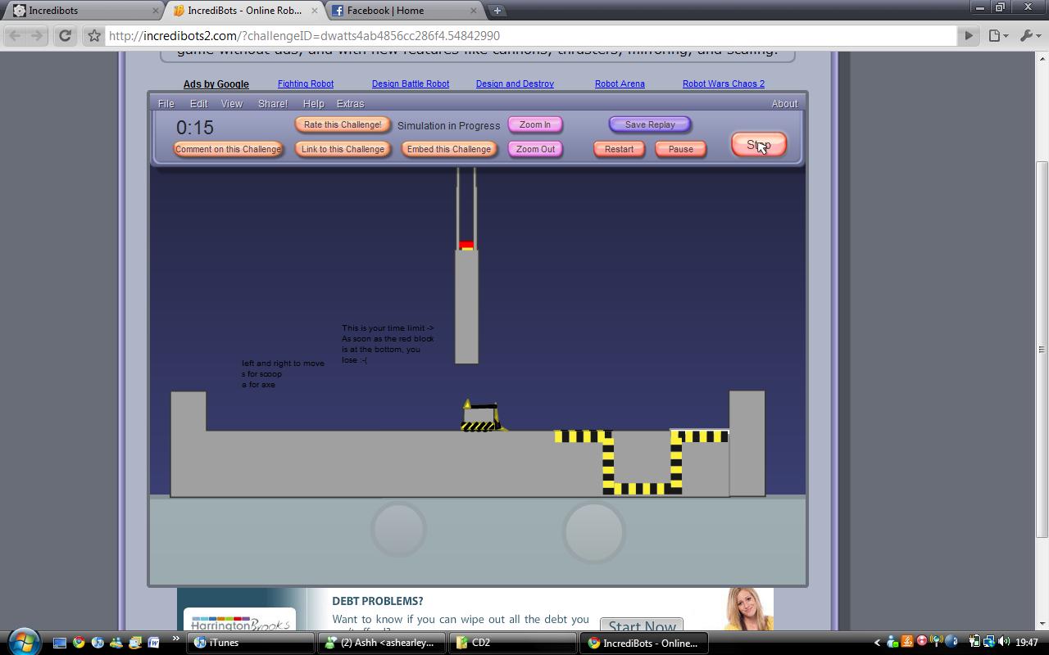Open a new tab with plus button

point(497,11)
